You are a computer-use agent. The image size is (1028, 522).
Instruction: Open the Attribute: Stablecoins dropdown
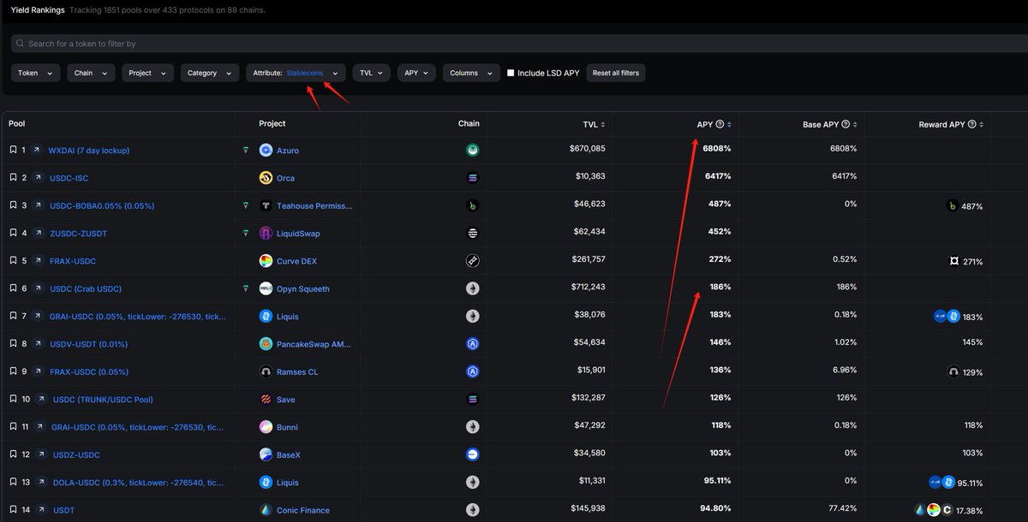pyautogui.click(x=296, y=73)
